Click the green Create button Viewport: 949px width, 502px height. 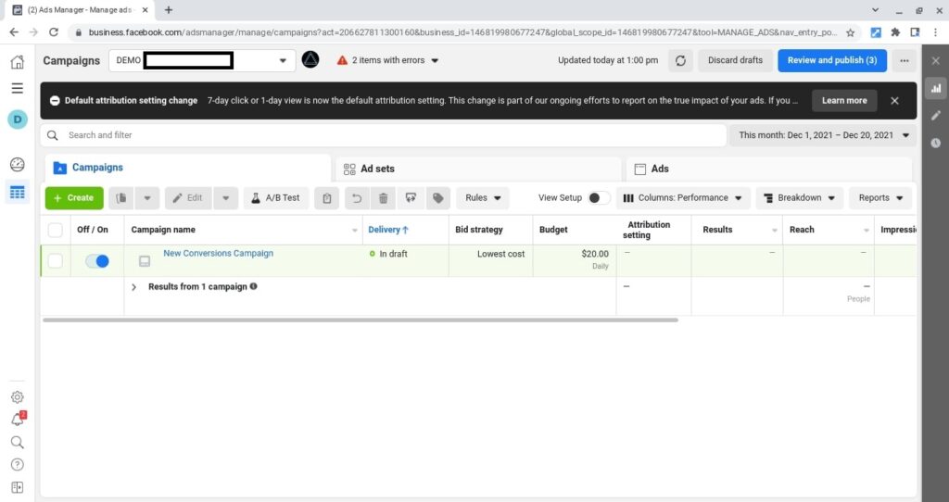[x=74, y=198]
